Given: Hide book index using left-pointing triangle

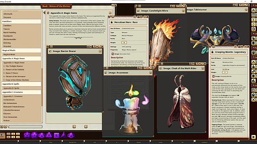Looking at the screenshot, I should point(44,13).
